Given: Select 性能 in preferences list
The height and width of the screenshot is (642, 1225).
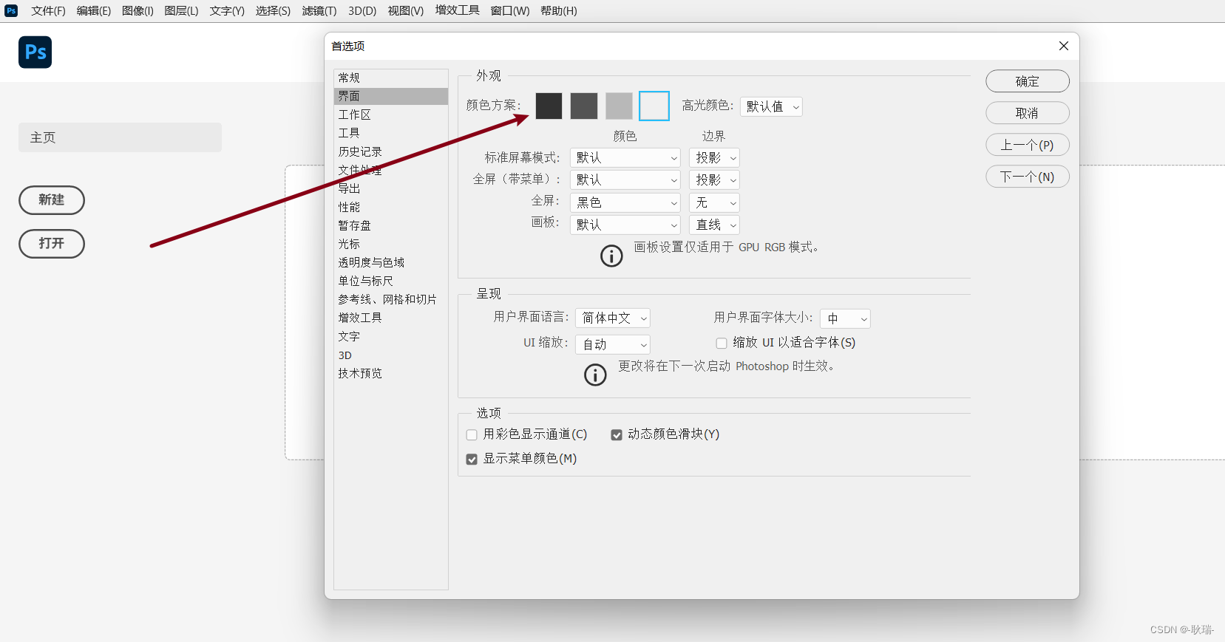Looking at the screenshot, I should [391, 207].
